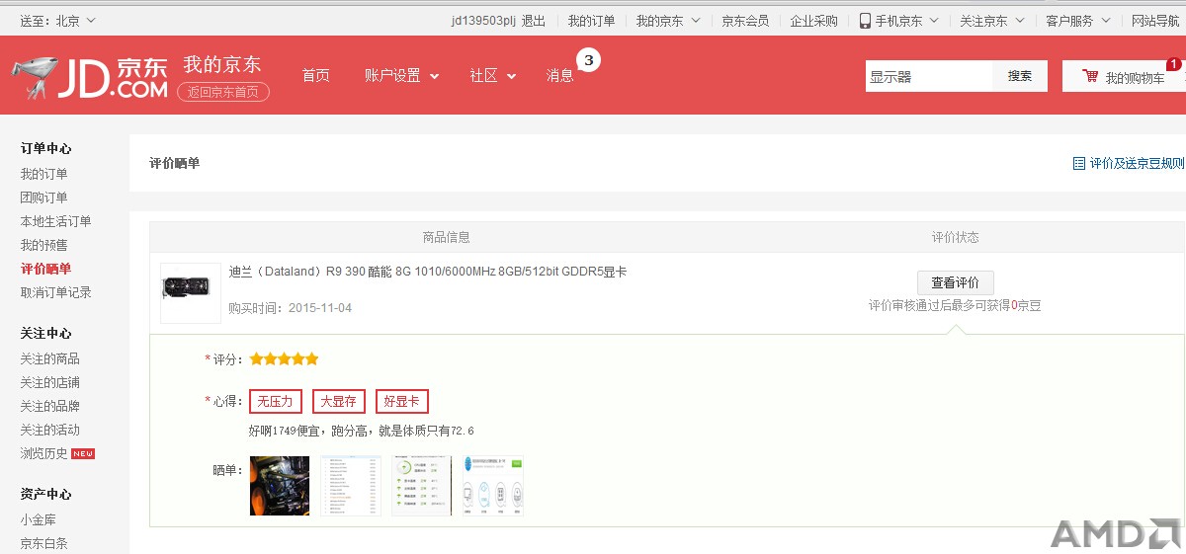Click the search input field containing 显示器
Screen dimensions: 1186x554
pos(929,76)
